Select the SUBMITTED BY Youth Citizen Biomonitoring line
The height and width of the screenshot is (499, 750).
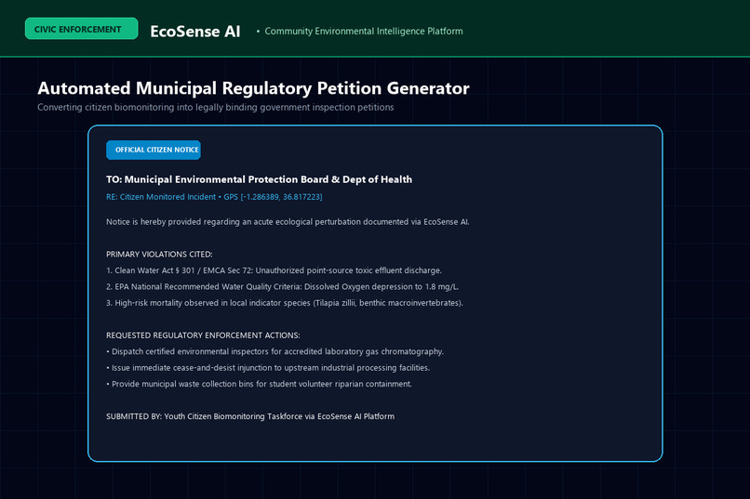(250, 417)
